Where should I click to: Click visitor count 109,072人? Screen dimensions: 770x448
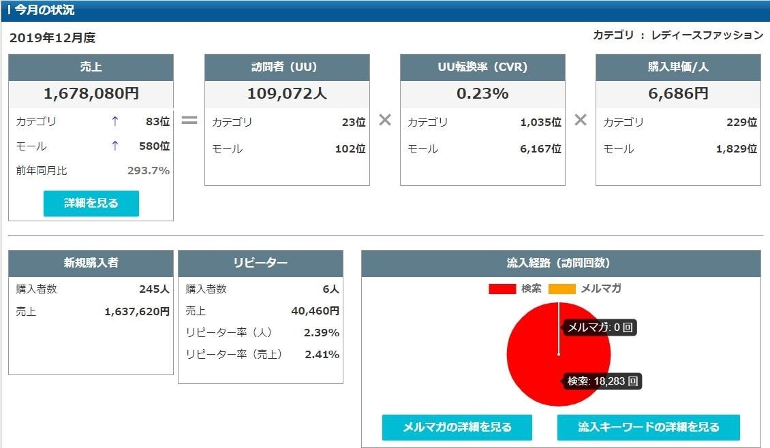pyautogui.click(x=287, y=93)
